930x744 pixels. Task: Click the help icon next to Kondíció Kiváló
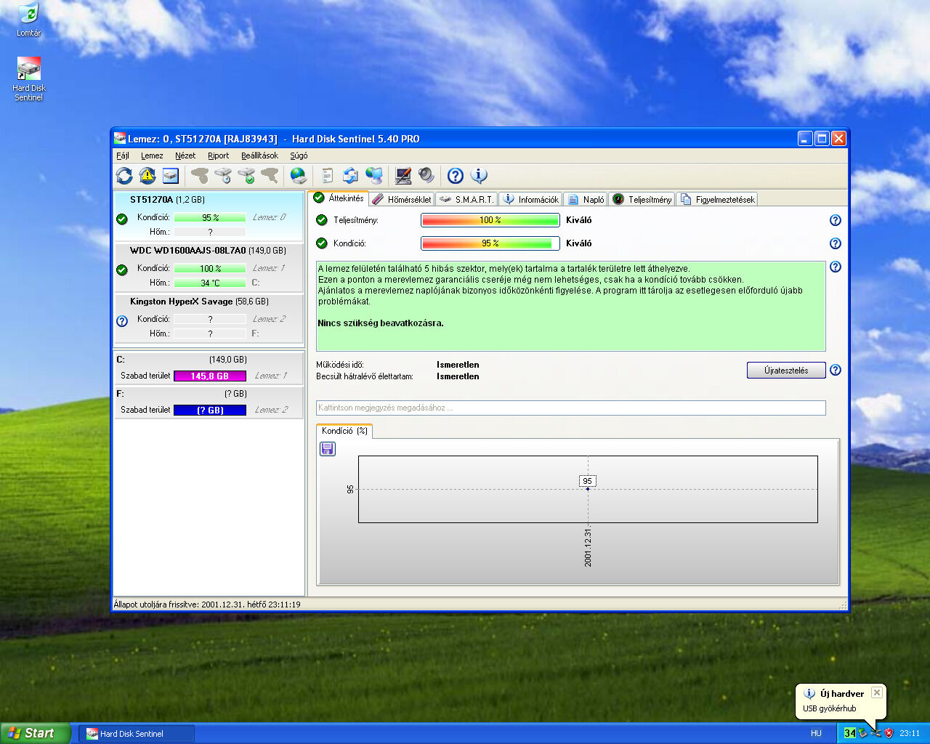point(836,243)
